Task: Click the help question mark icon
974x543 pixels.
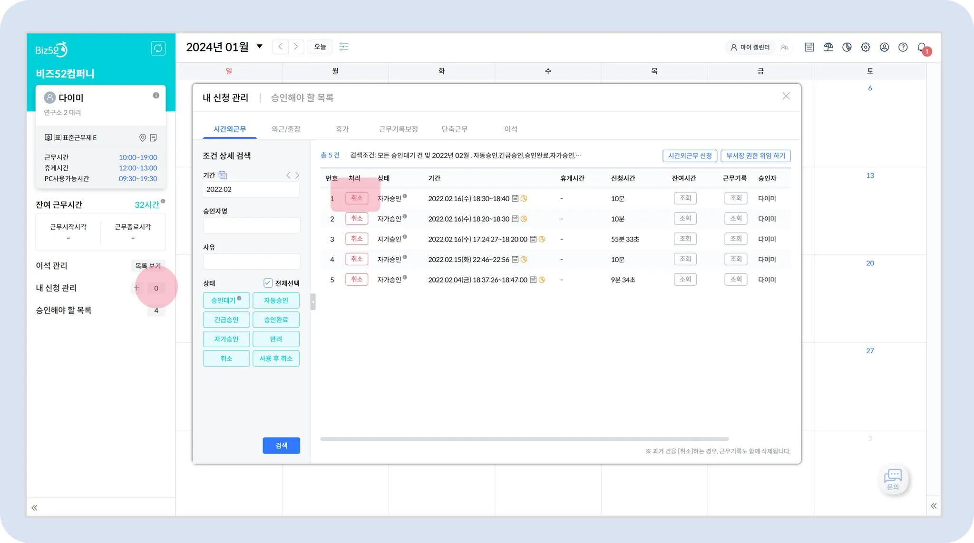Action: [x=903, y=47]
